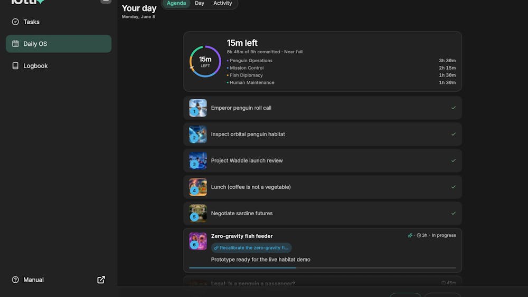Toggle checkmark on Negotiate sardine futures
The width and height of the screenshot is (528, 297).
(453, 213)
